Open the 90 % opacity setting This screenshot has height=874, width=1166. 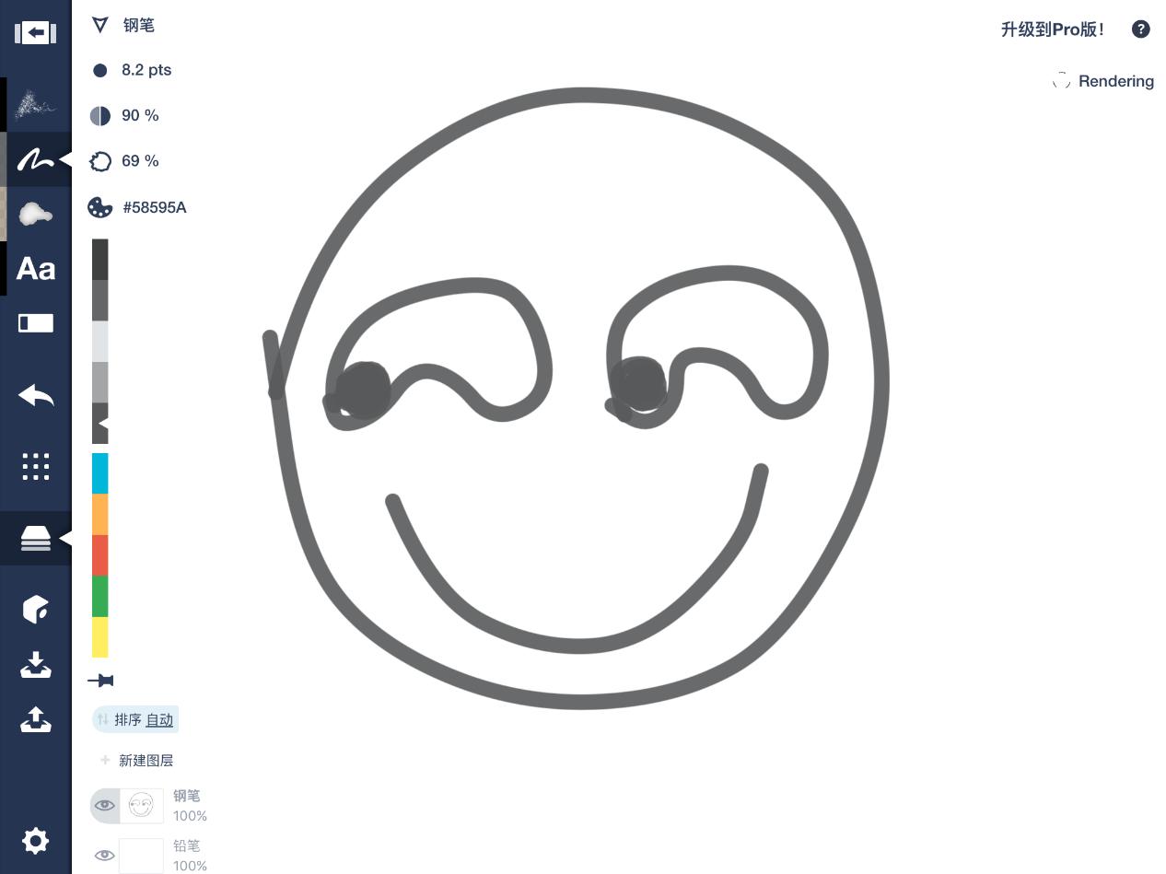tap(140, 115)
